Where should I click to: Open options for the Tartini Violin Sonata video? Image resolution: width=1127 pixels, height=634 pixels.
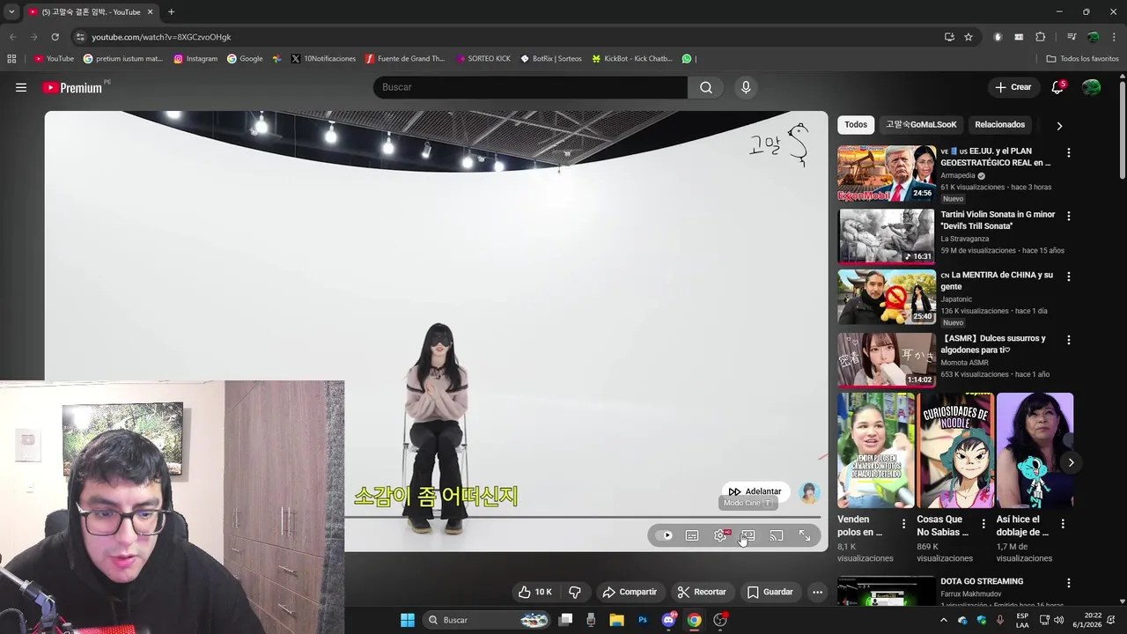[1069, 216]
